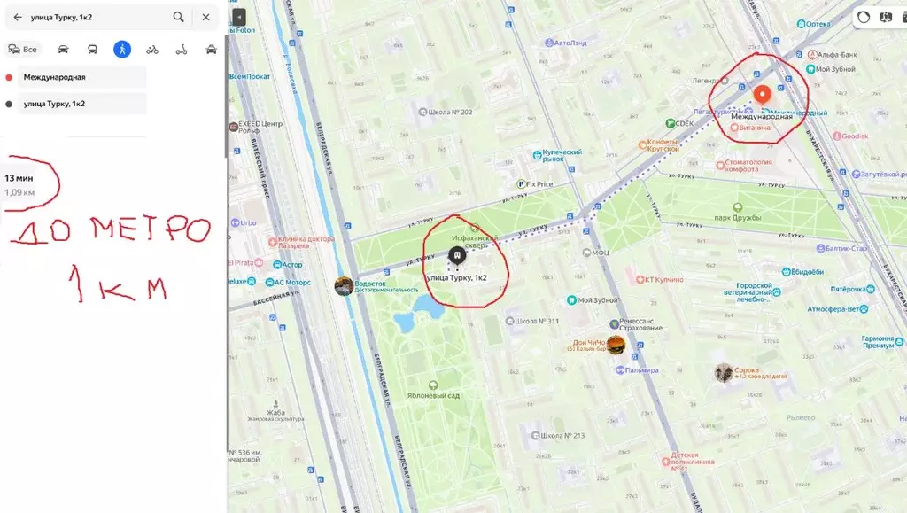Toggle the circular traffic control at top right

click(x=864, y=18)
